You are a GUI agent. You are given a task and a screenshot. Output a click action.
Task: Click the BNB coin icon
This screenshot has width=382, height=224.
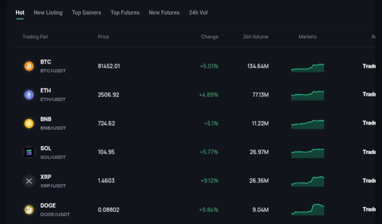(x=29, y=123)
